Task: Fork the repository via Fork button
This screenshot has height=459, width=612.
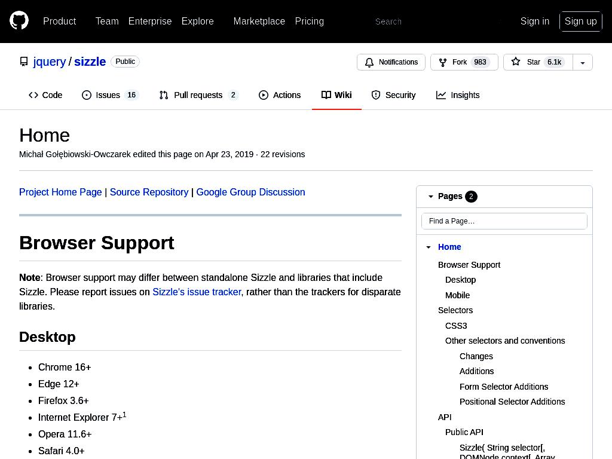Action: tap(464, 62)
